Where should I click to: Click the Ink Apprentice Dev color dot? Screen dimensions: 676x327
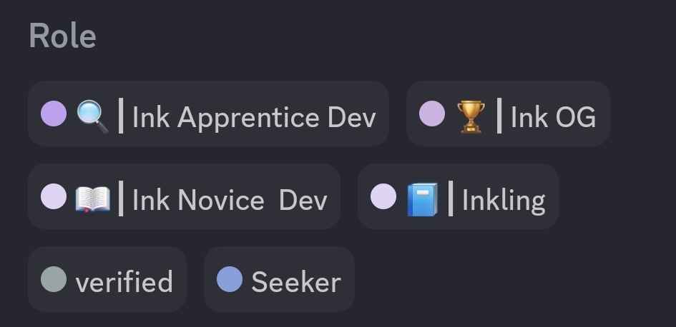(54, 114)
